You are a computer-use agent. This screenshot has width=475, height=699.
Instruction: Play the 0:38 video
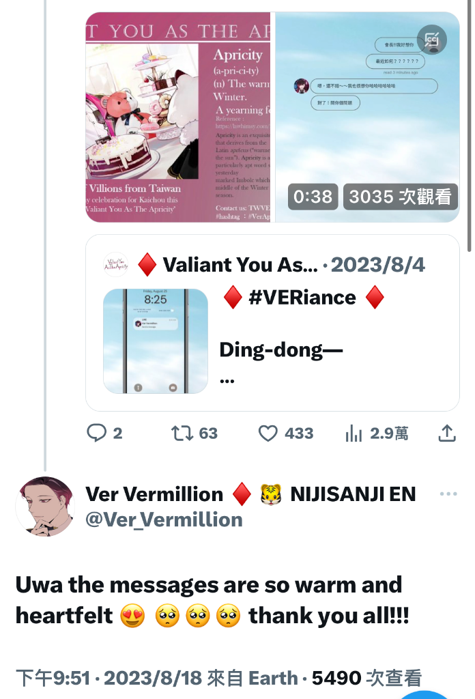pyautogui.click(x=367, y=117)
